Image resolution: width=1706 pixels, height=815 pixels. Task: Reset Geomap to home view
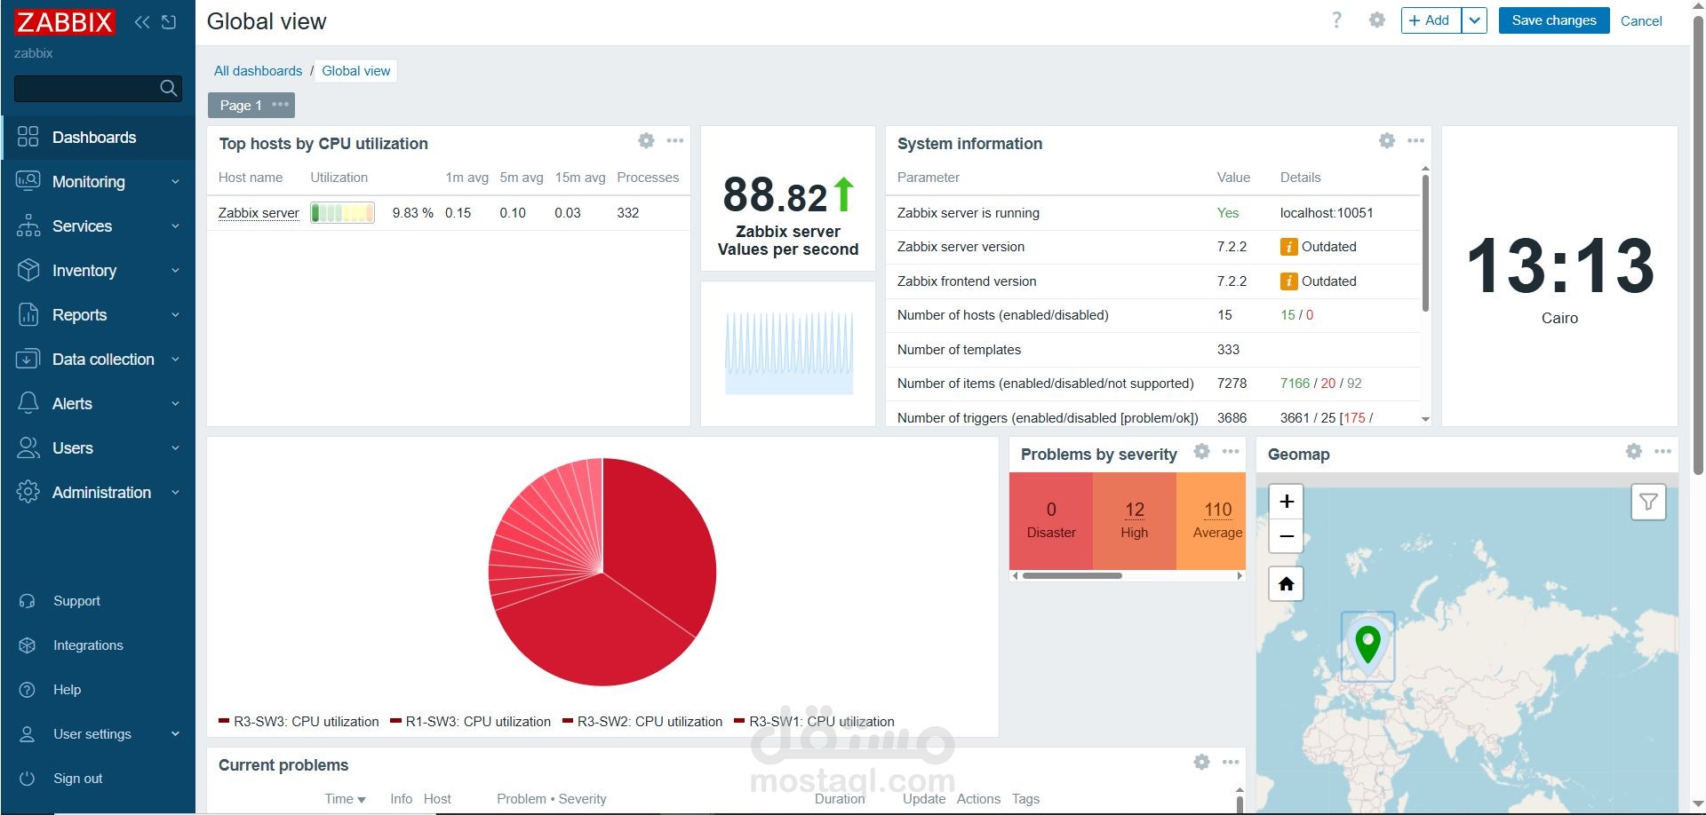(x=1286, y=583)
